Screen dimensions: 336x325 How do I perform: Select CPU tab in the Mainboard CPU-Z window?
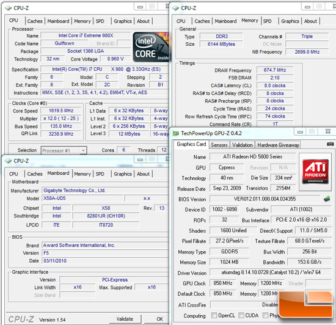pos(13,174)
